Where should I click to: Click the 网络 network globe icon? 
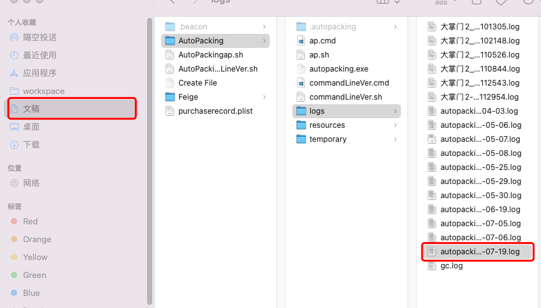click(14, 183)
